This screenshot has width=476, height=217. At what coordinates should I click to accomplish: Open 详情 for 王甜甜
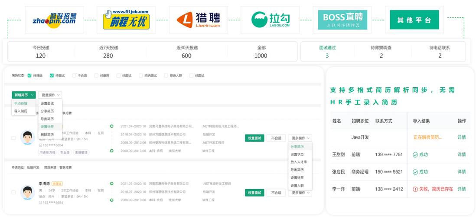click(461, 155)
